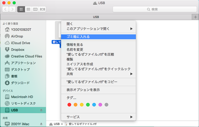Apply the green tag color
Viewport: 199px width, 127px height.
[x=88, y=105]
